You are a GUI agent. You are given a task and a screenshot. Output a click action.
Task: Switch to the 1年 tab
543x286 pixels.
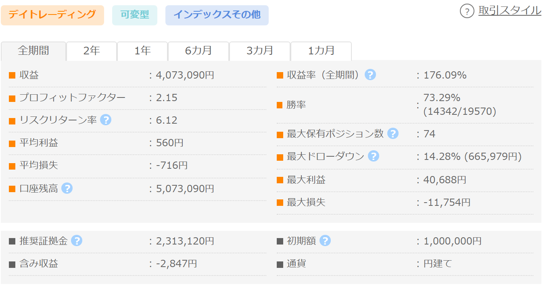(x=142, y=51)
